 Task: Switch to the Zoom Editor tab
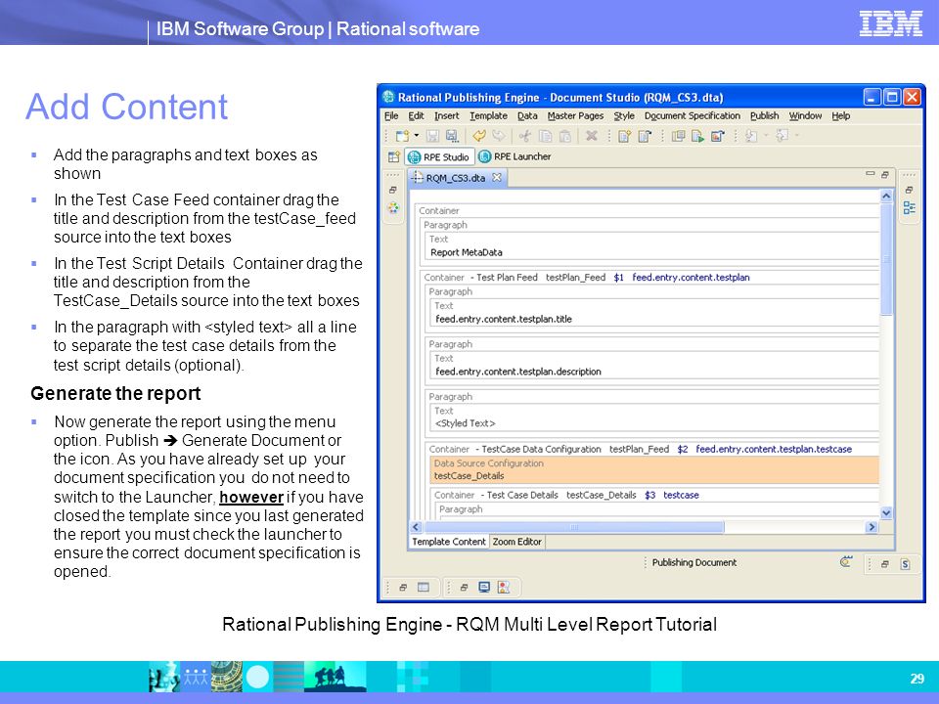pos(516,542)
